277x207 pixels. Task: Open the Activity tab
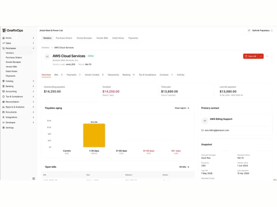tap(181, 75)
